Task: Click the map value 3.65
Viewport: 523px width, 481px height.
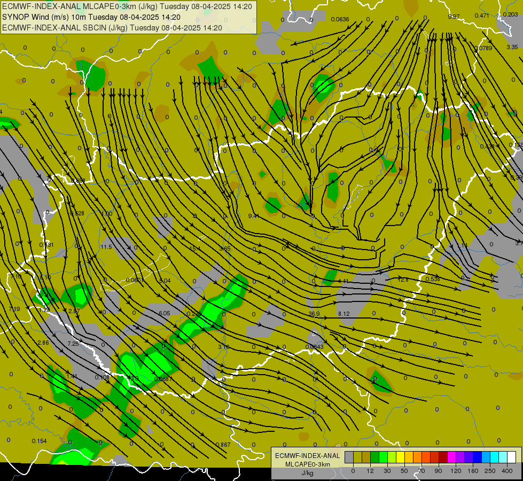Action: [225, 249]
